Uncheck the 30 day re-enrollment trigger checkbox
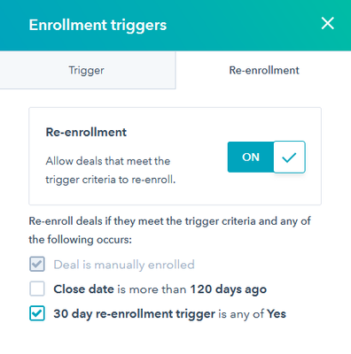Viewport: 351px width, 354px height. click(37, 313)
